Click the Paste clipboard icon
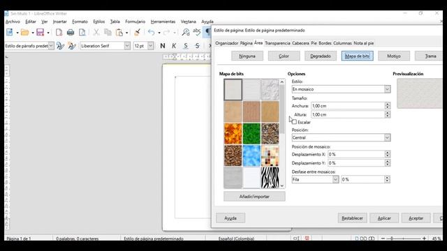Viewport: 447px width, 251px height. point(119,33)
